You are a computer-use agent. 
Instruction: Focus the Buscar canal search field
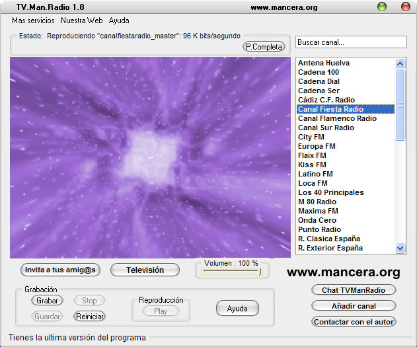coord(351,42)
